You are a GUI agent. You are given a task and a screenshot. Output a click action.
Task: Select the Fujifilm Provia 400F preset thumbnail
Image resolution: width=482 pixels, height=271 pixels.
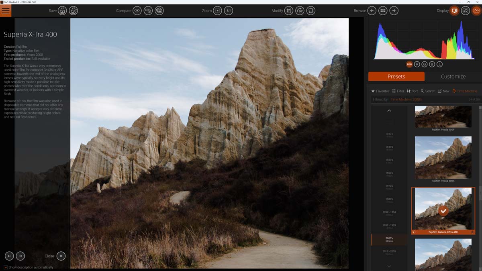click(443, 116)
